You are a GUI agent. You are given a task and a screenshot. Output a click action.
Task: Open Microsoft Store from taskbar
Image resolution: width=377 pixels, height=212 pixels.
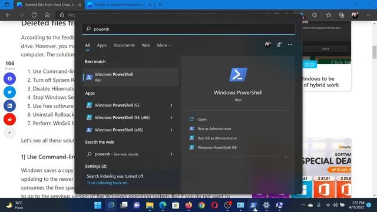176,205
